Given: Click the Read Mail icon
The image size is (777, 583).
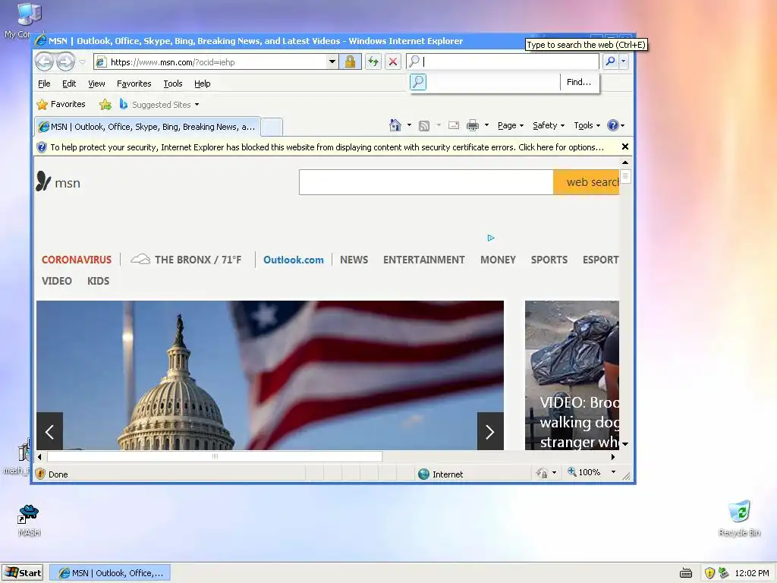Looking at the screenshot, I should pos(454,125).
